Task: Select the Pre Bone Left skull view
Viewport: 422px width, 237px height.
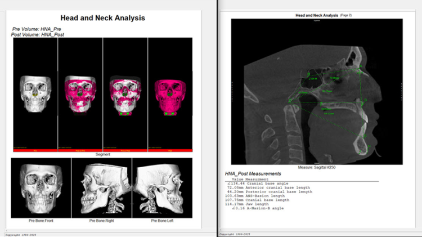Action: (162, 187)
